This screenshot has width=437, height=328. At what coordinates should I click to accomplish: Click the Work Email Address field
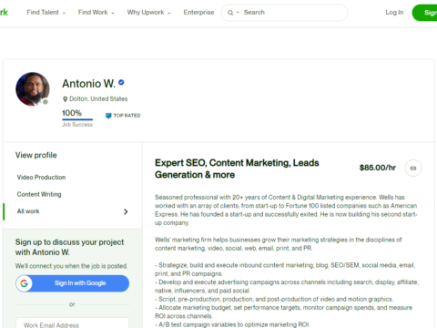coord(73,323)
